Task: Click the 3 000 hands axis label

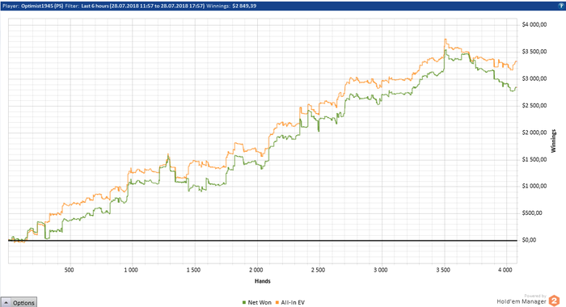Action: (381, 270)
